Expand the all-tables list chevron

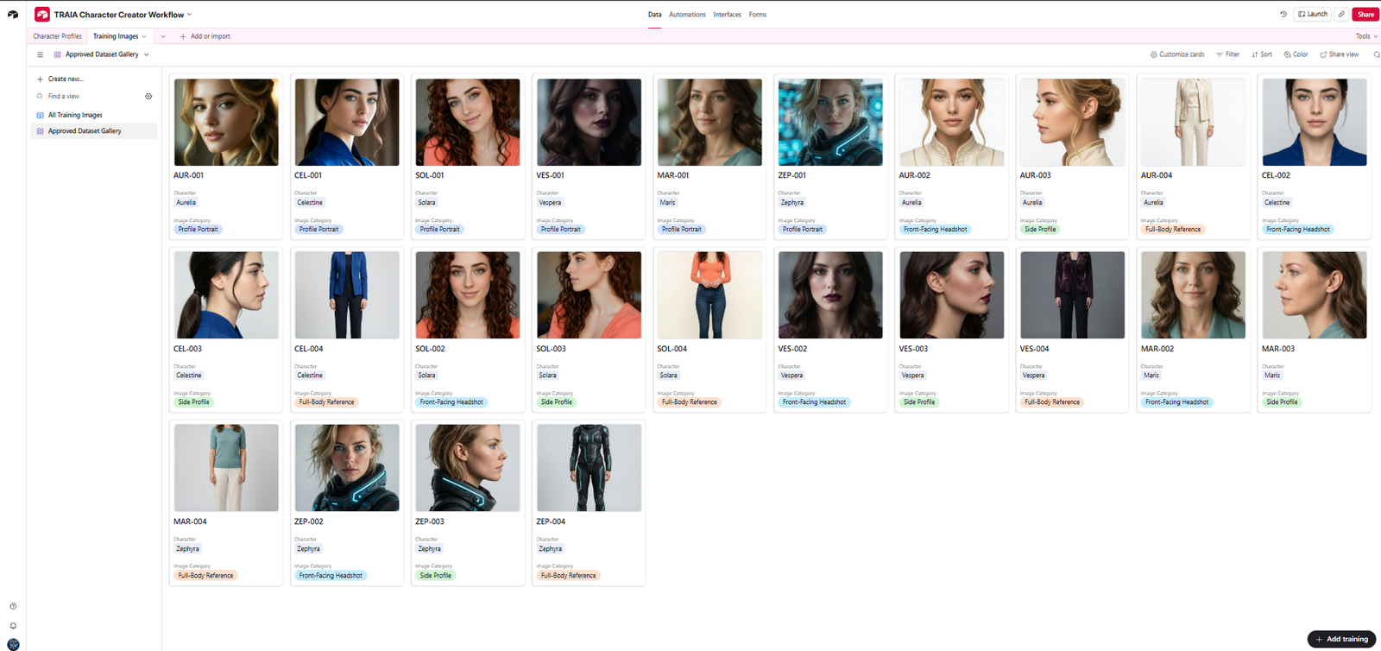pyautogui.click(x=163, y=36)
